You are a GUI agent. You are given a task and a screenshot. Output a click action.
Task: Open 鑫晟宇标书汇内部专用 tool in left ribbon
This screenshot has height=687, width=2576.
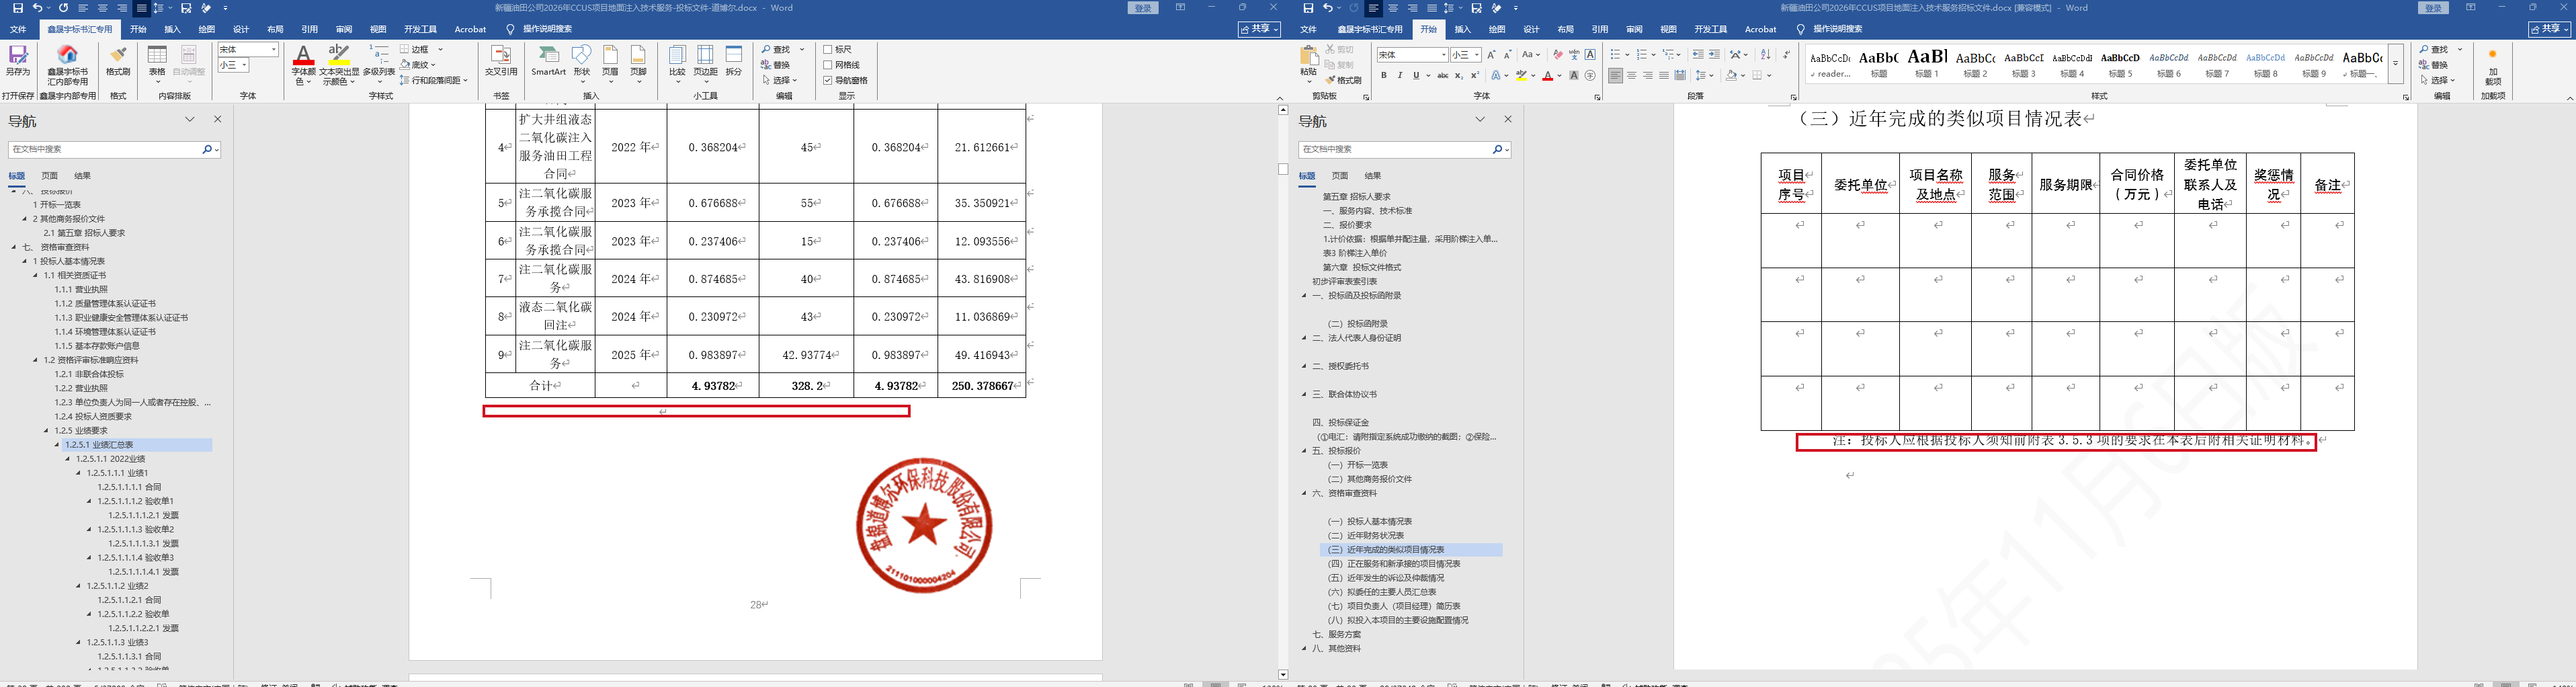67,64
